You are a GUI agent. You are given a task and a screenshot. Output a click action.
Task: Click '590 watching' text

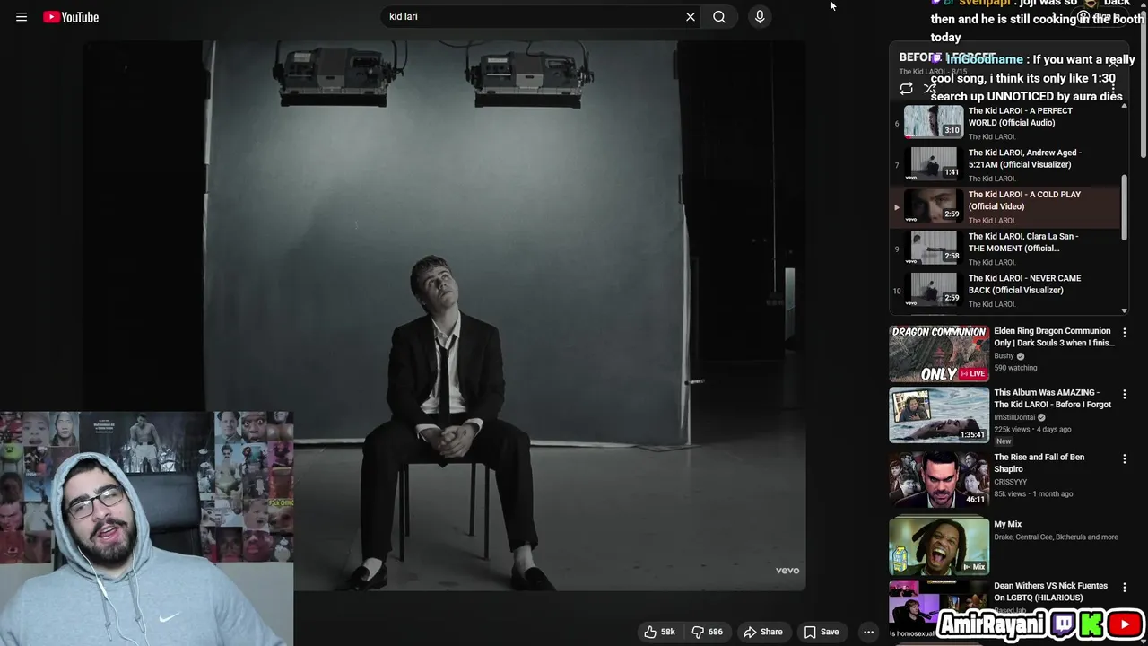click(1015, 368)
